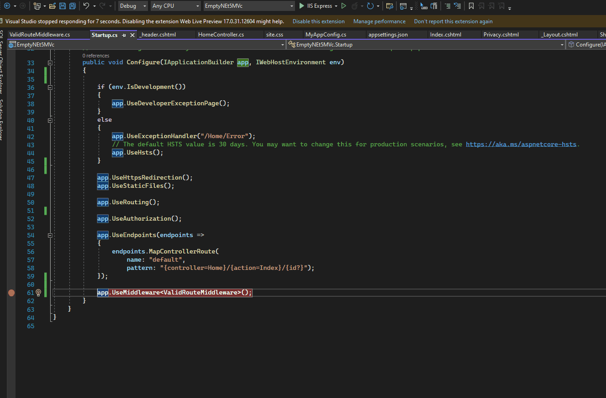Image resolution: width=606 pixels, height=398 pixels.
Task: Click the Disable this extension link
Action: click(x=319, y=21)
